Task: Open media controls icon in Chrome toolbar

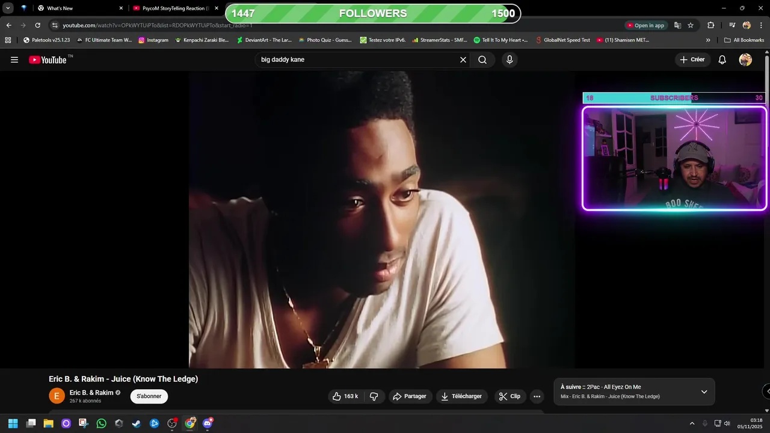Action: pyautogui.click(x=732, y=25)
